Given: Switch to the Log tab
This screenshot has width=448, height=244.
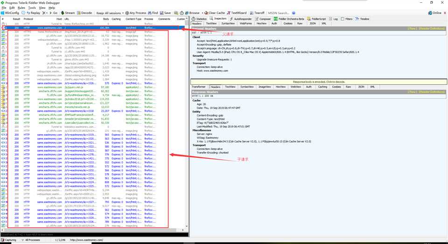Looking at the screenshot, I should pos(333,19).
